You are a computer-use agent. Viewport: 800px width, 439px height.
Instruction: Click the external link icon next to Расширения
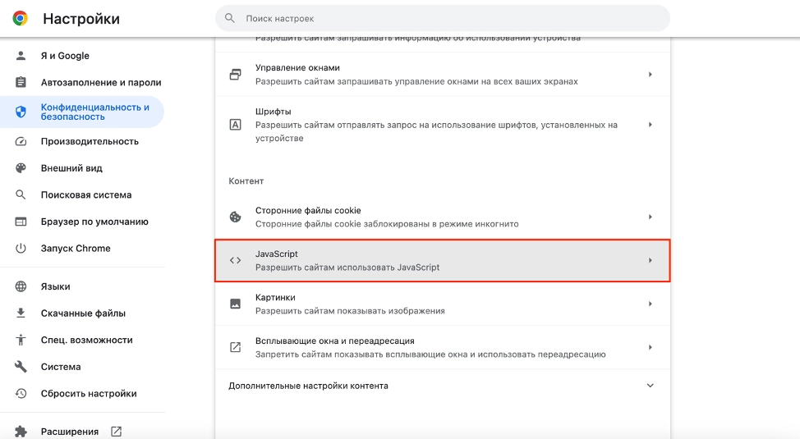[116, 432]
